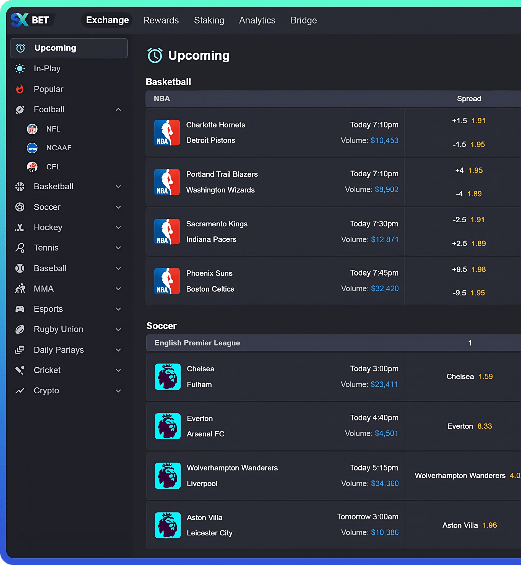This screenshot has width=521, height=565.
Task: Click the NFL league icon
Action: [32, 129]
